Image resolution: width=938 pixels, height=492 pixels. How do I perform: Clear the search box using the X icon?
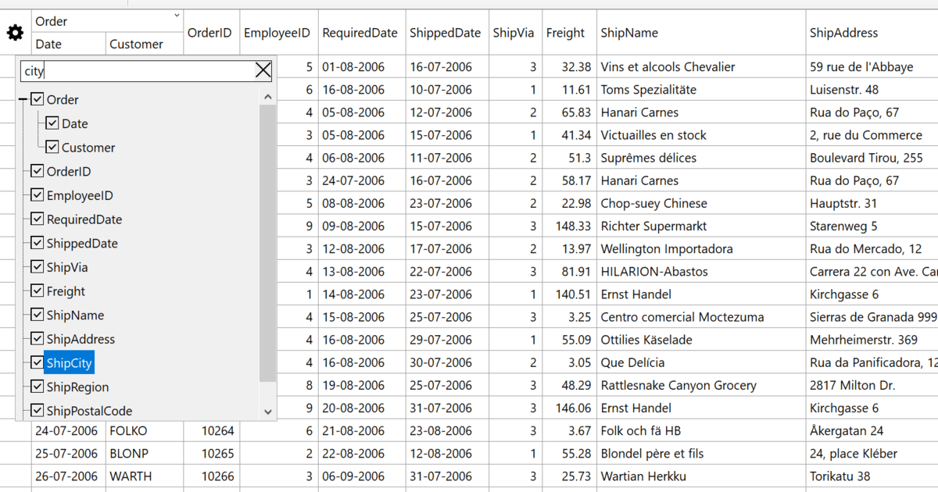263,70
